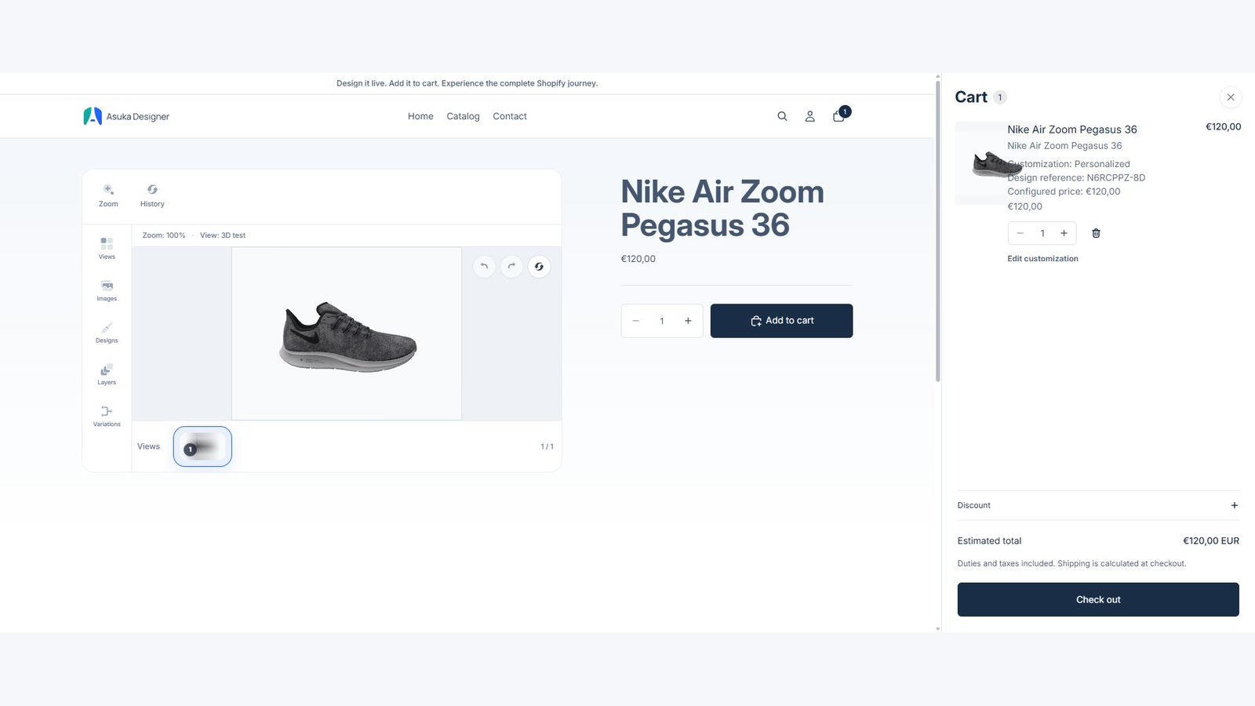Click the large product title heading
1255x706 pixels.
[722, 209]
